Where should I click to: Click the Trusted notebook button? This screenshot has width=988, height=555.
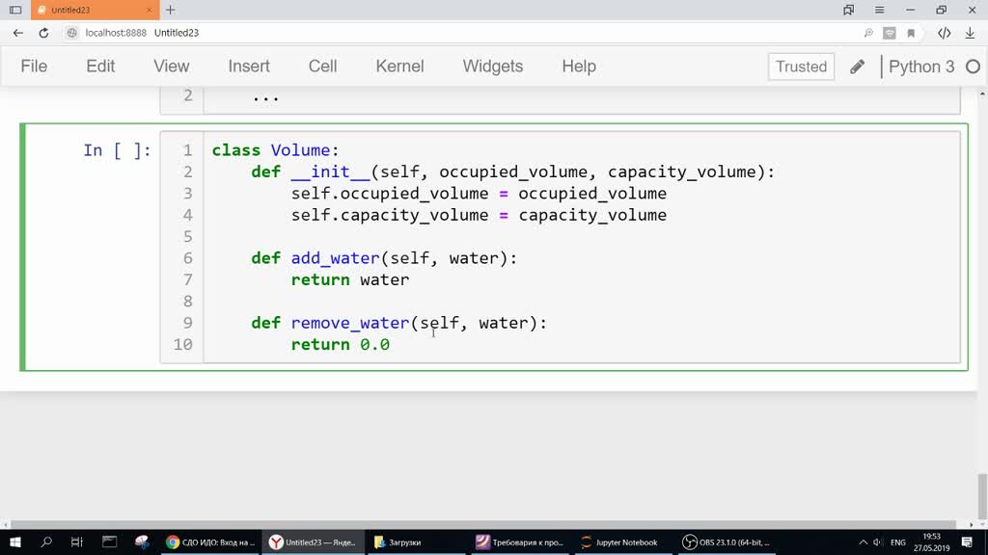click(801, 66)
